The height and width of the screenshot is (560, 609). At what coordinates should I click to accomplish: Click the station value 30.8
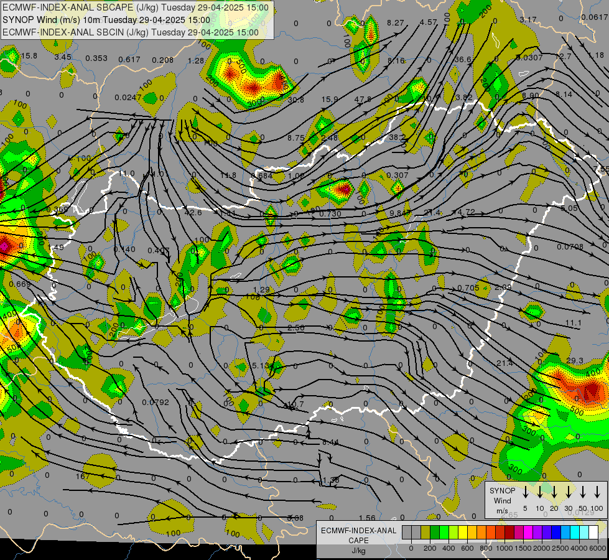[296, 100]
